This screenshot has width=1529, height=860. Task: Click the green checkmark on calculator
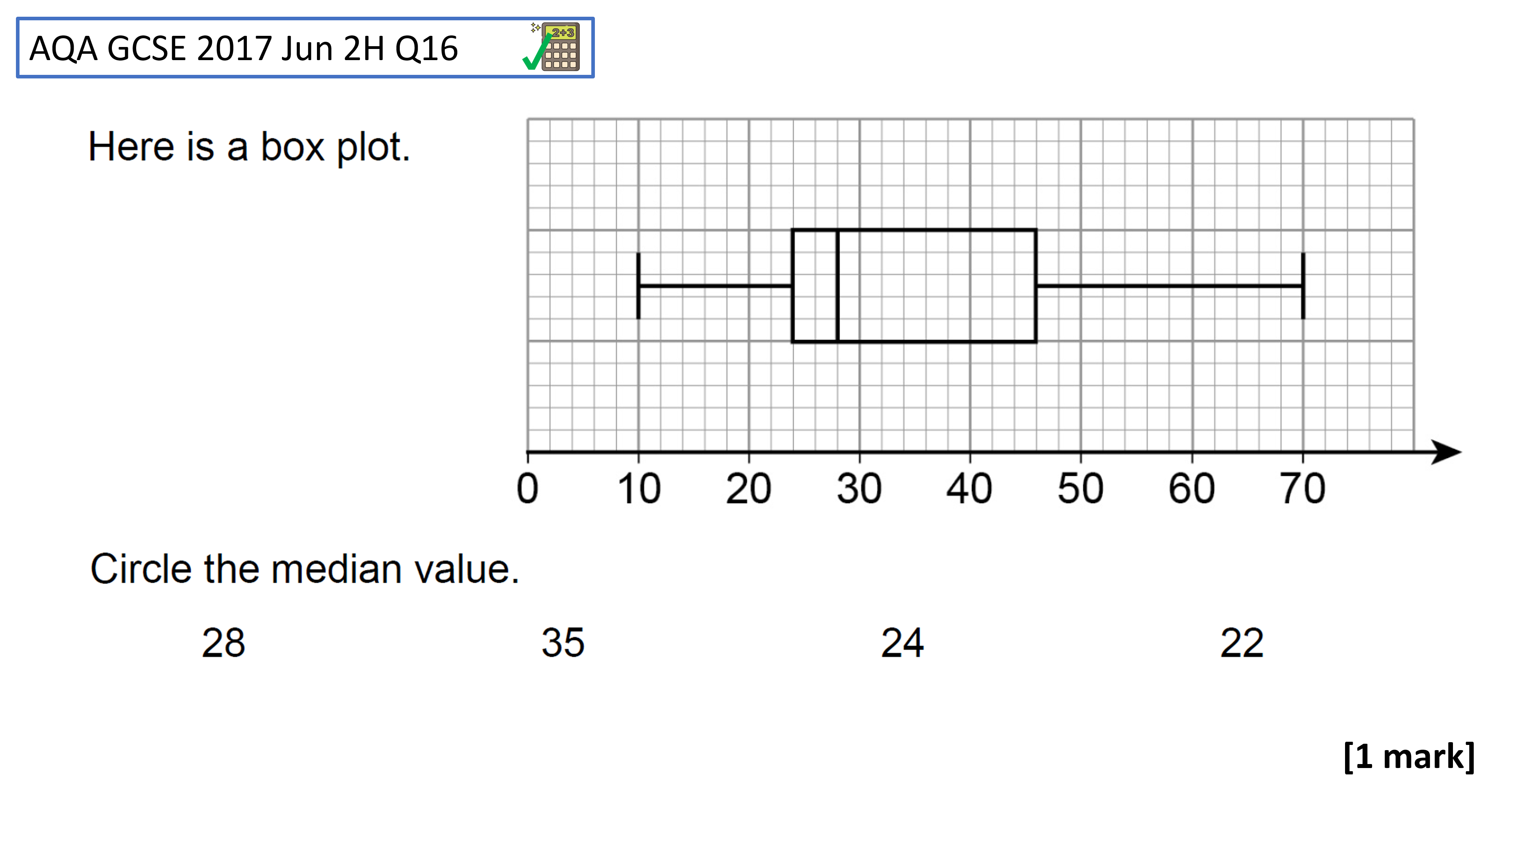click(537, 52)
